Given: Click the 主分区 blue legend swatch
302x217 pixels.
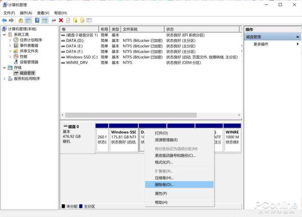Looking at the screenshot, I should click(x=81, y=206).
